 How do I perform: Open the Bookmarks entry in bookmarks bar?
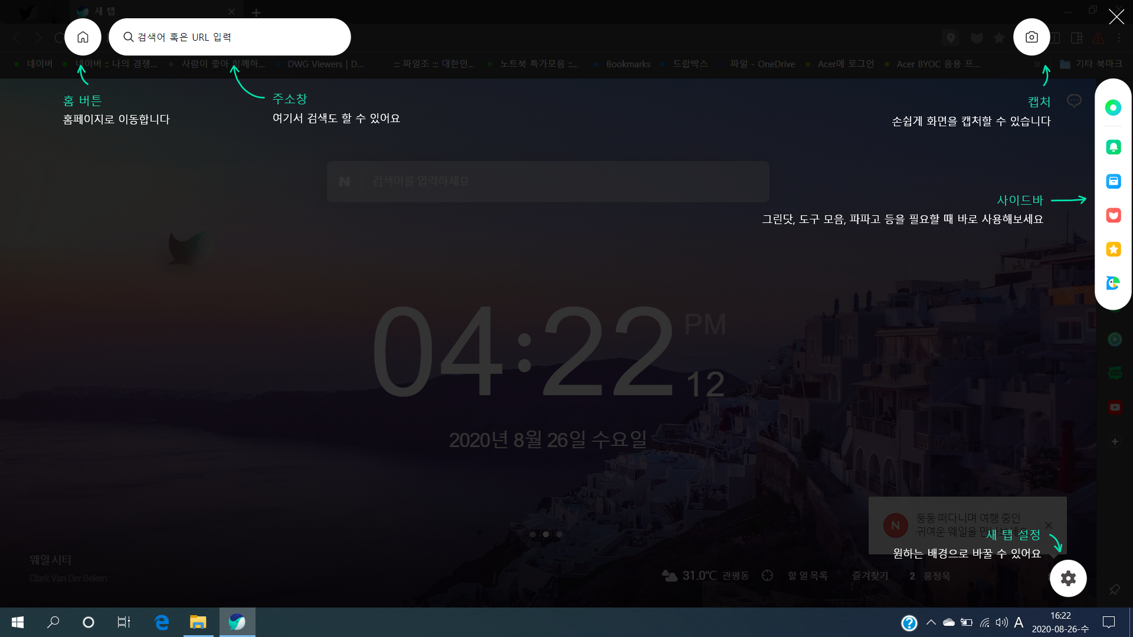point(627,64)
